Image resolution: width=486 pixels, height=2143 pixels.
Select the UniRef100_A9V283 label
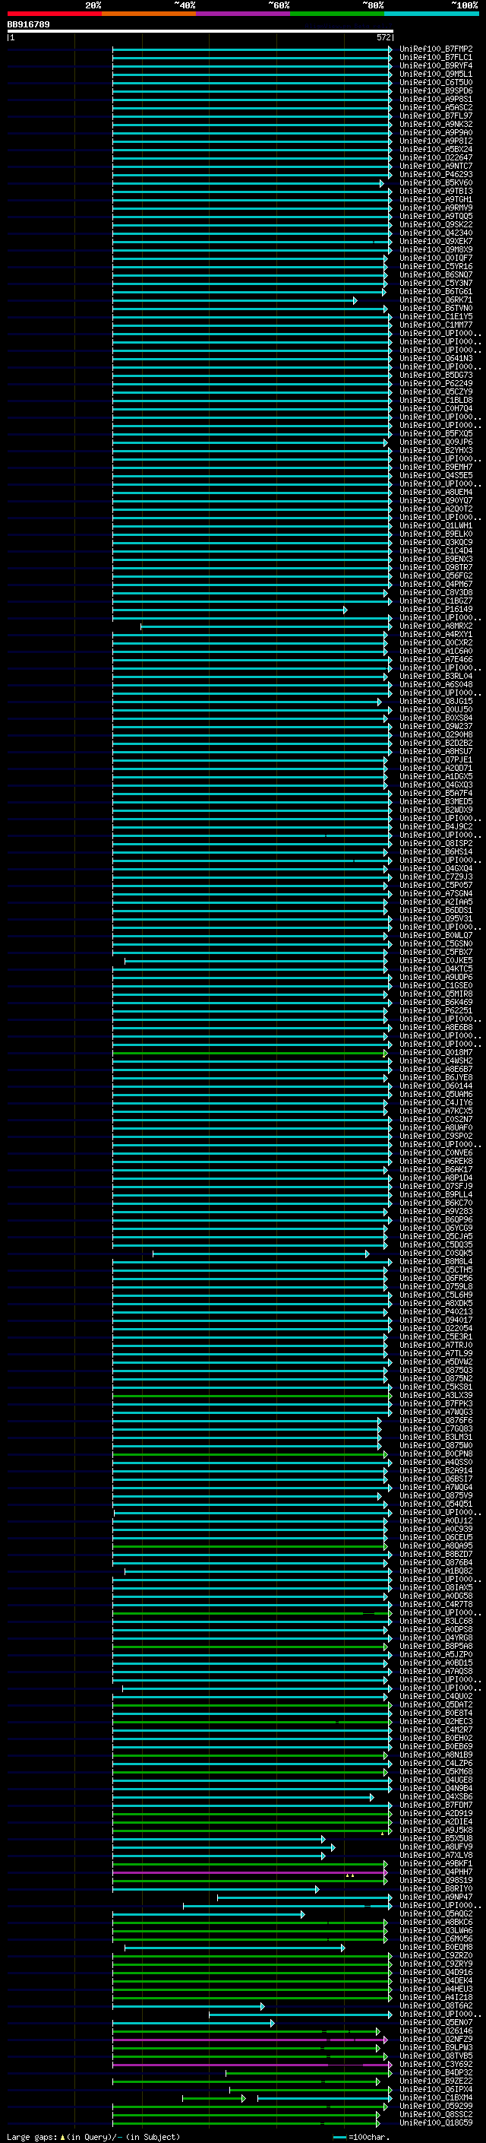[435, 1211]
